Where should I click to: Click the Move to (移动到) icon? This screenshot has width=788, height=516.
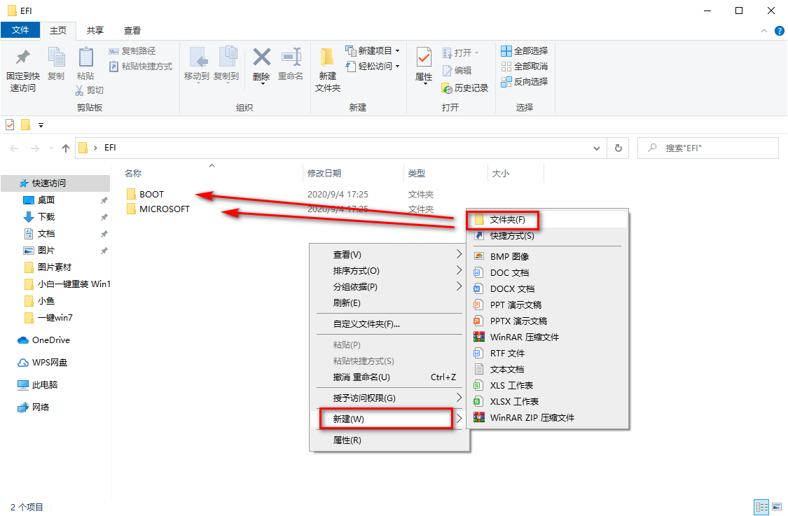click(197, 58)
